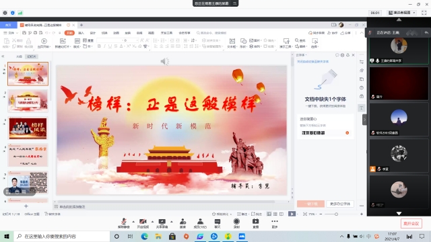This screenshot has height=242, width=431.
Task: Print the presentation via the printer icon
Action: tap(35, 33)
